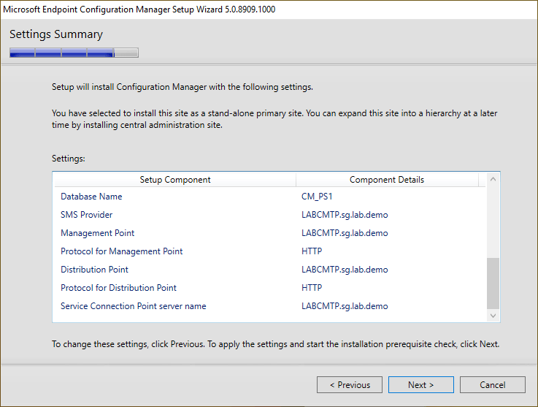Select the Management Point row

click(98, 233)
